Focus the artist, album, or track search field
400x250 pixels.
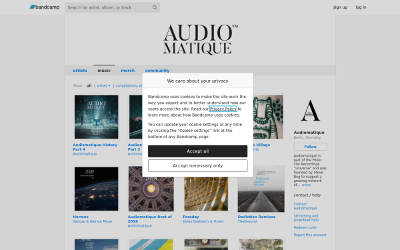point(112,7)
